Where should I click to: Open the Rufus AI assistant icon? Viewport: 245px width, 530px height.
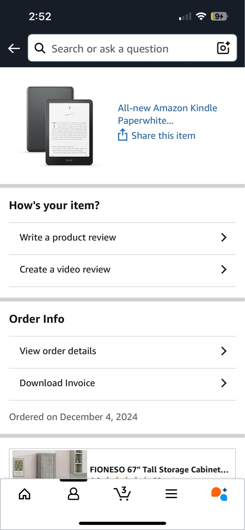coord(219,494)
